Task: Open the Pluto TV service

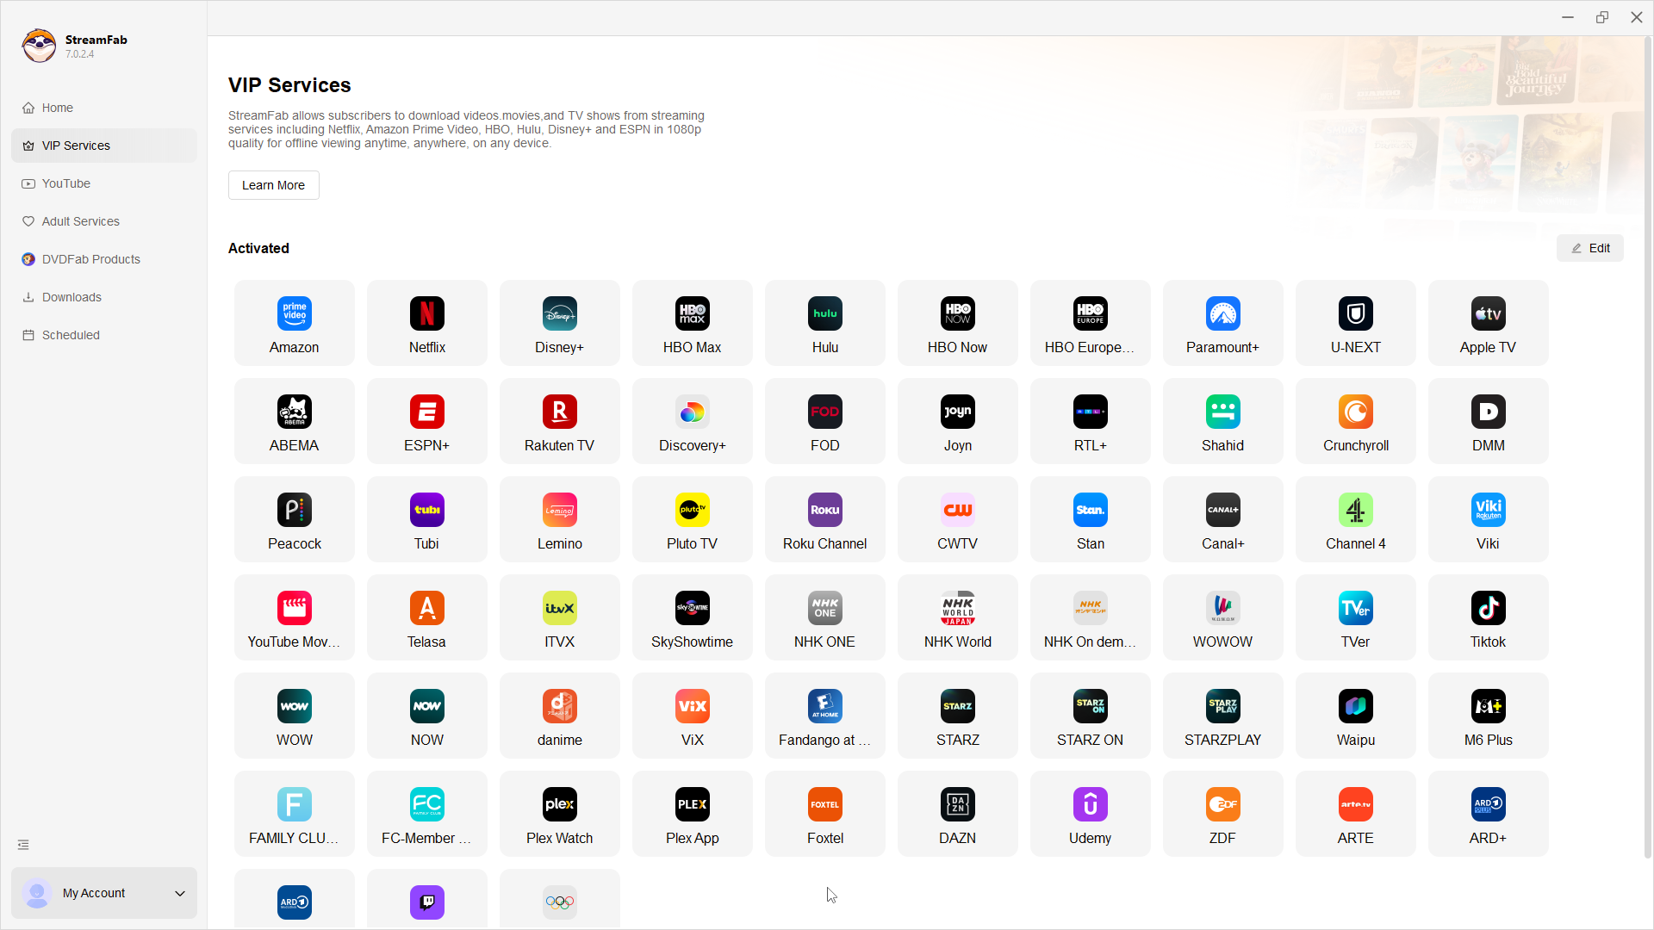Action: point(693,519)
